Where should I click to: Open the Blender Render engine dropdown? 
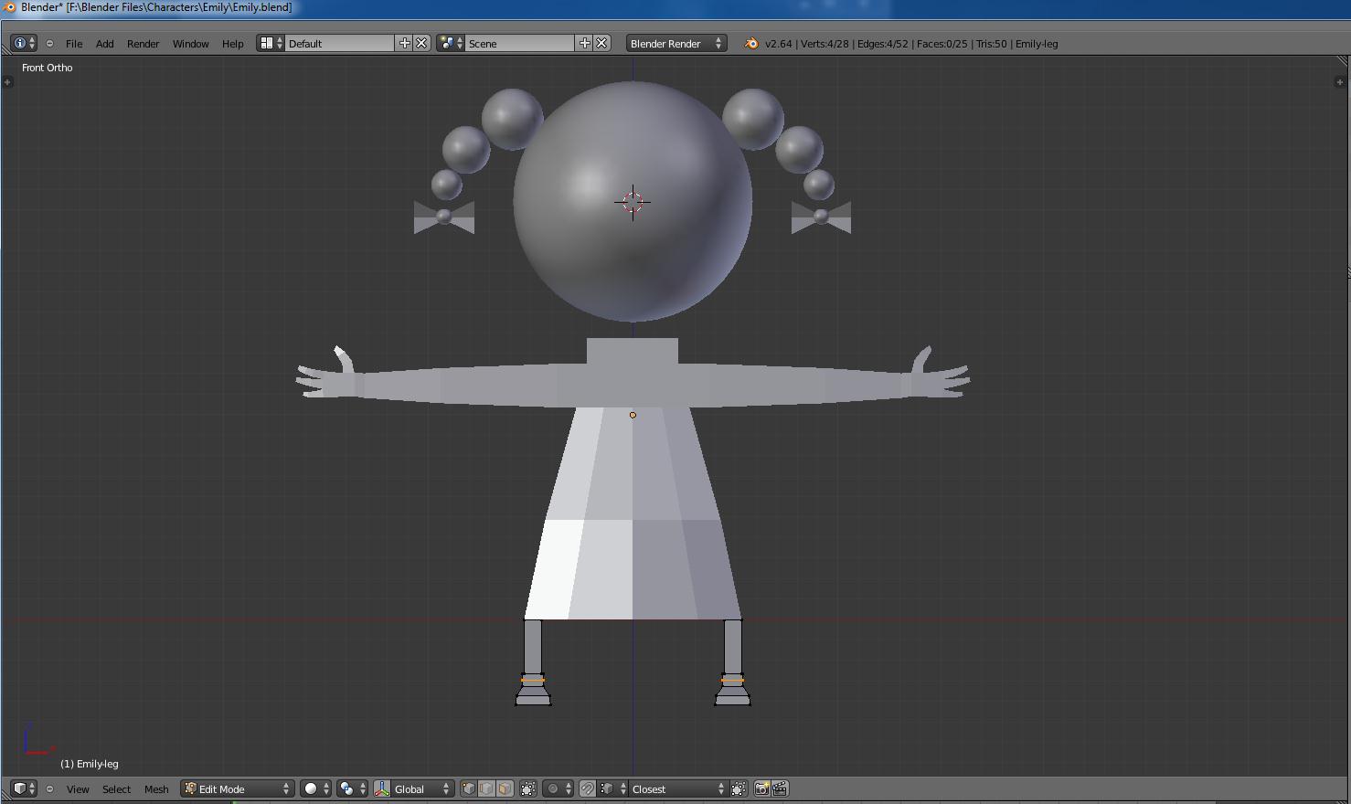pos(676,43)
